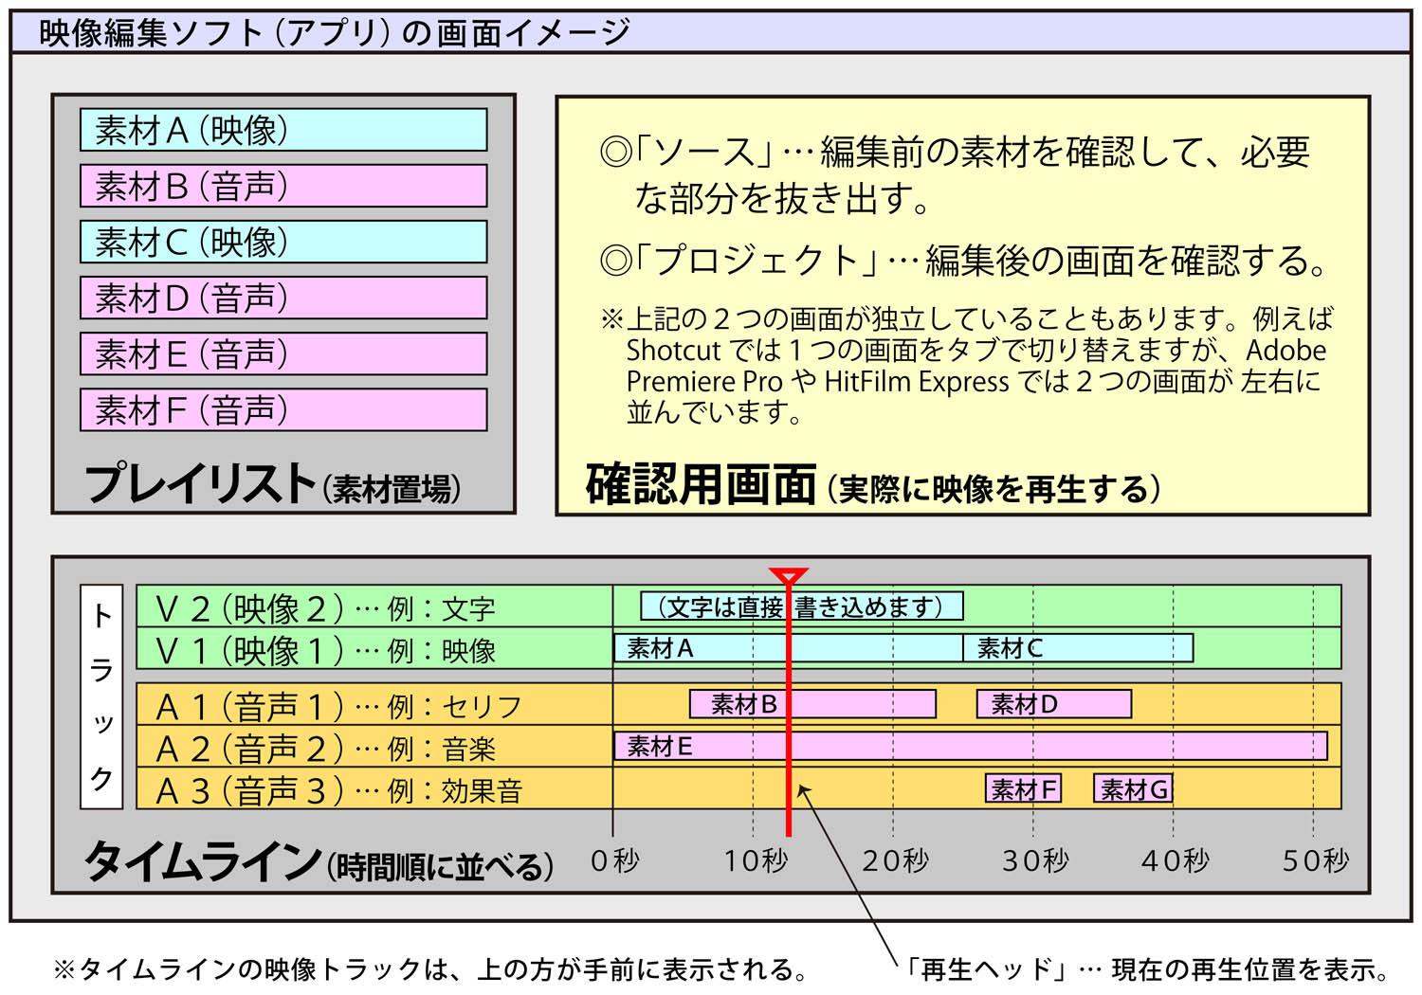Screen dimensions: 1422x995
Task: Click the 映像編集ソフト(アプリ)の画面イメージ title bar
Action: tap(711, 33)
